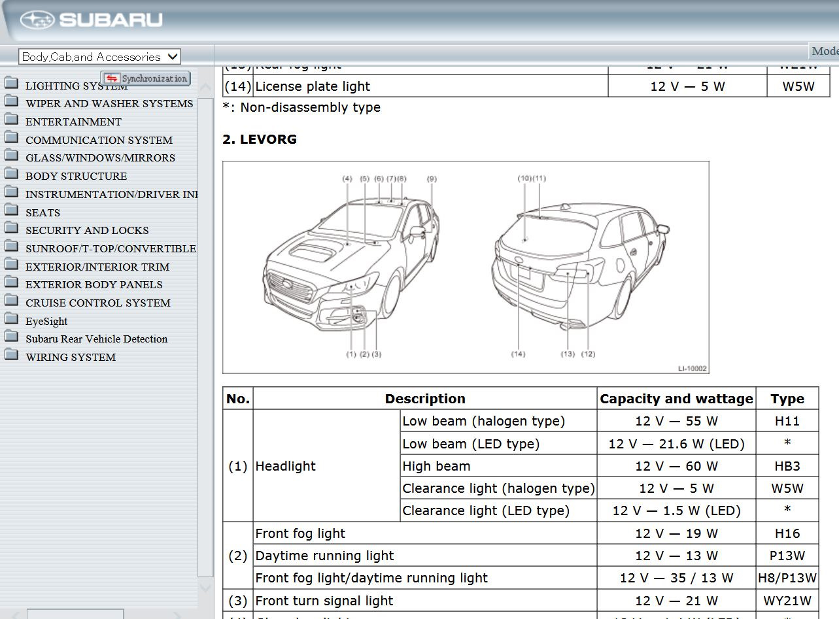Click the folder icon next to ENTERTAINMENT
The width and height of the screenshot is (839, 619).
pos(11,120)
